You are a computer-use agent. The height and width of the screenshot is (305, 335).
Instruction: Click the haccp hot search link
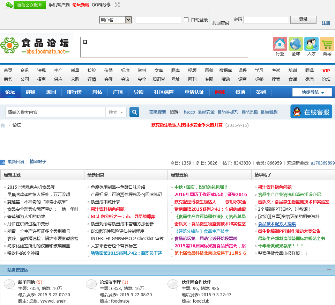(189, 112)
